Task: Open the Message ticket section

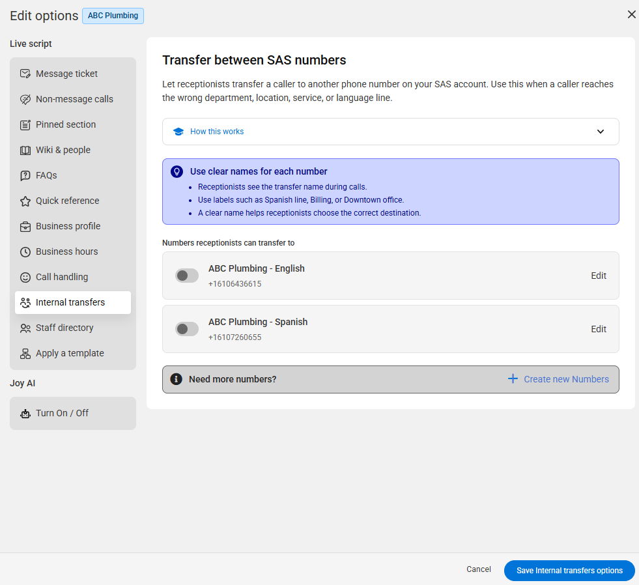Action: (x=73, y=74)
